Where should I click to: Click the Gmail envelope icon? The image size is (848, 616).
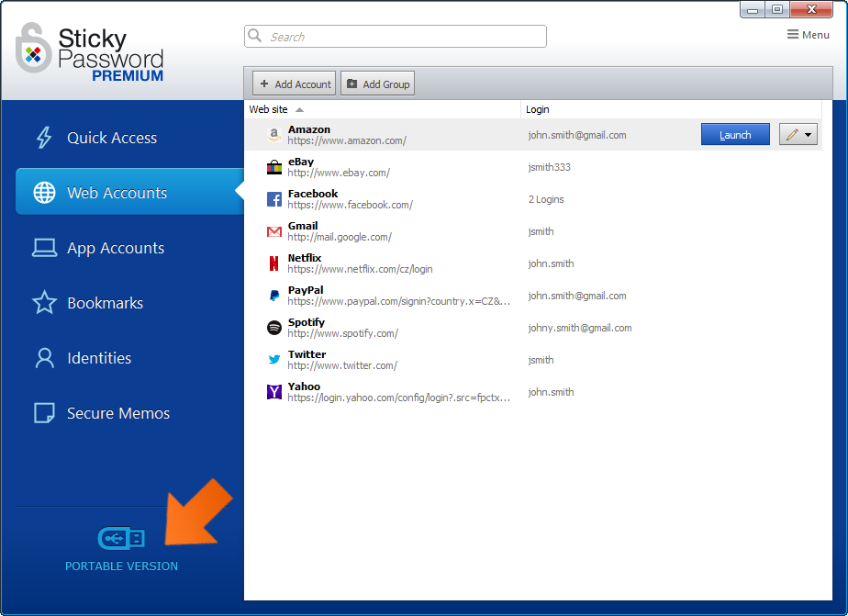click(x=274, y=231)
